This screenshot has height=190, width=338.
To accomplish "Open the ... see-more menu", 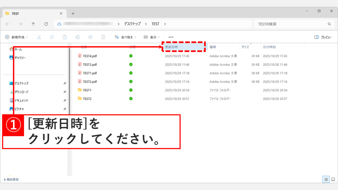I will click(170, 37).
